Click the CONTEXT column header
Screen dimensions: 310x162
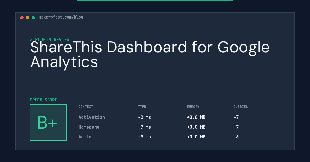(x=86, y=107)
